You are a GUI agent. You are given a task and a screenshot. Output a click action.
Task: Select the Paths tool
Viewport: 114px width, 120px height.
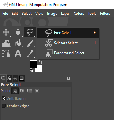point(6,54)
